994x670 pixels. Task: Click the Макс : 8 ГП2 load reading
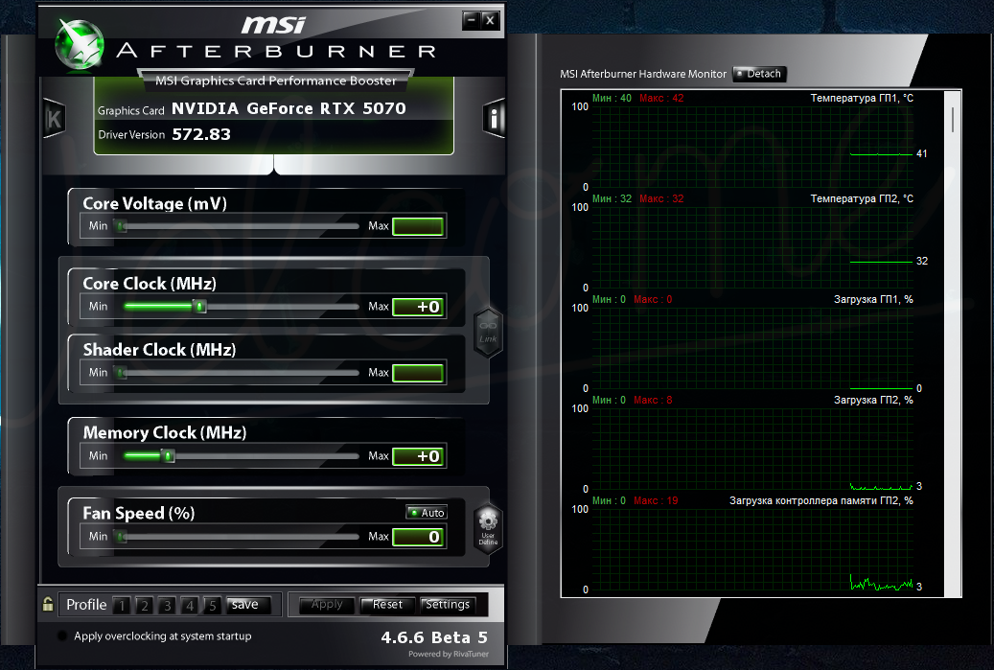653,400
